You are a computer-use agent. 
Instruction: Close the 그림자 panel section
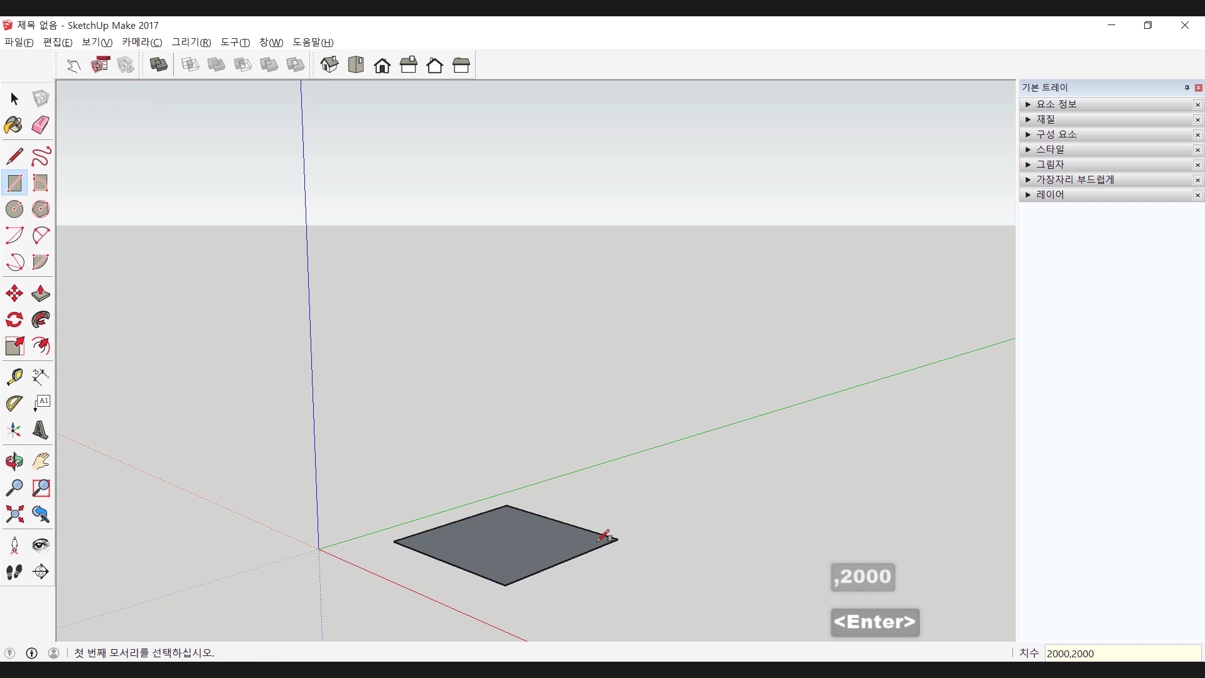click(x=1197, y=164)
